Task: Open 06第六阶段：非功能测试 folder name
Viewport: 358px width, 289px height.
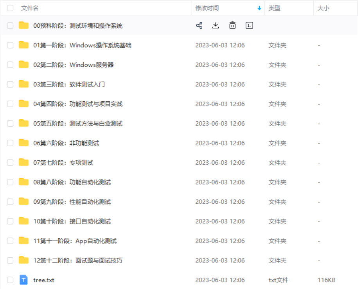Action: point(66,143)
